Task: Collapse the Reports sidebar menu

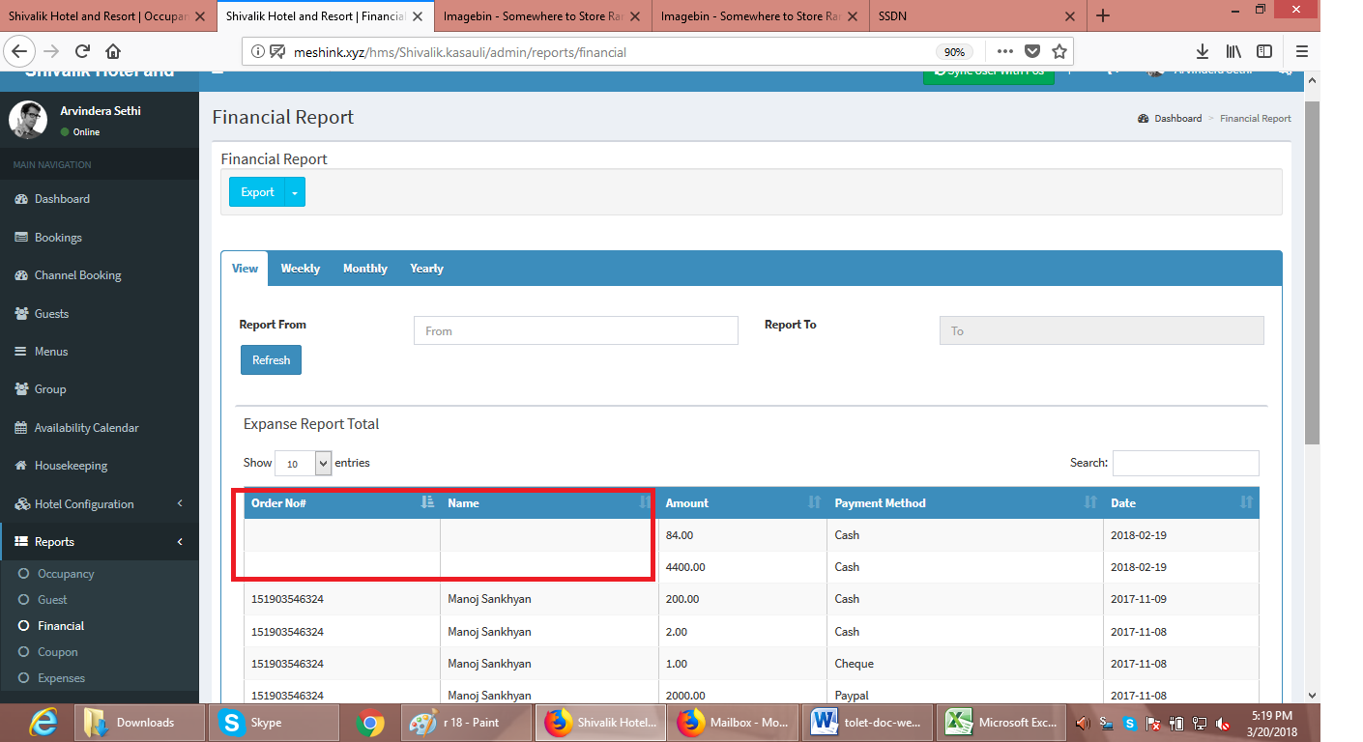Action: click(x=100, y=542)
